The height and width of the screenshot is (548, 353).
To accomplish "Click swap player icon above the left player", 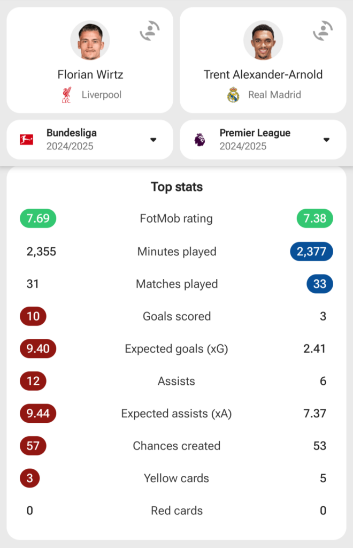I will (150, 31).
